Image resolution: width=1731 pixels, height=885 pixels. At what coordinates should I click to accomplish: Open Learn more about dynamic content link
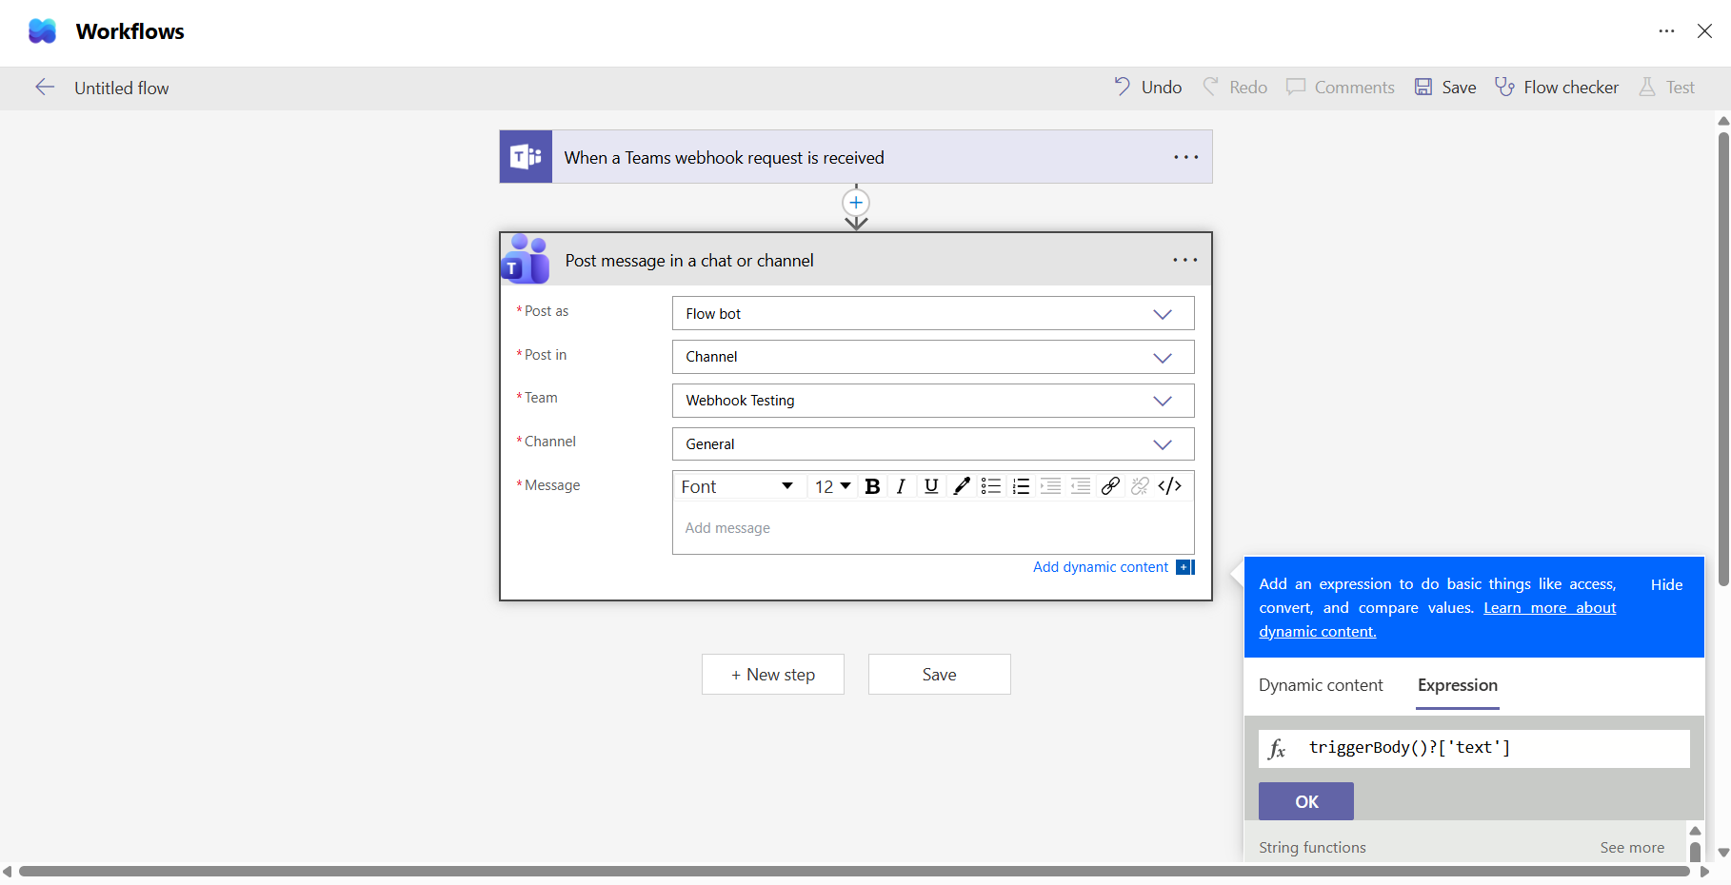tap(1549, 608)
